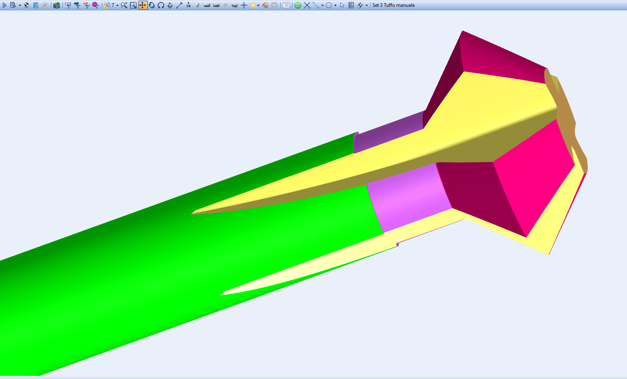Click the color palette icon

(265, 5)
